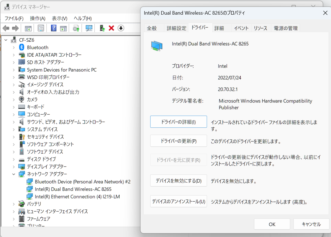Viewport: 331px width, 237px height.
Task: Click the disk drives (ディスク ドライブ) icon
Action: 21,159
